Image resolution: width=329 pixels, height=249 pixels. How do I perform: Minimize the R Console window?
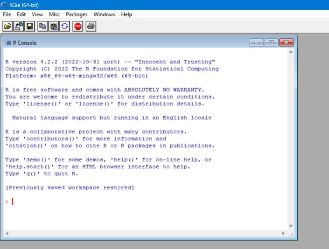point(257,42)
